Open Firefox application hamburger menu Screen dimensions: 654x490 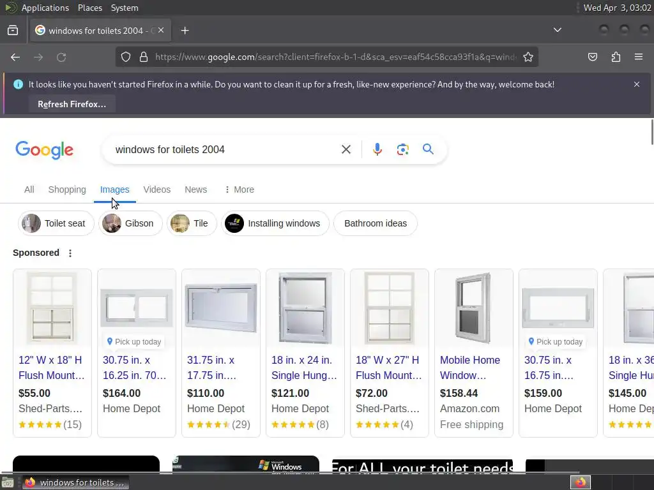(639, 57)
